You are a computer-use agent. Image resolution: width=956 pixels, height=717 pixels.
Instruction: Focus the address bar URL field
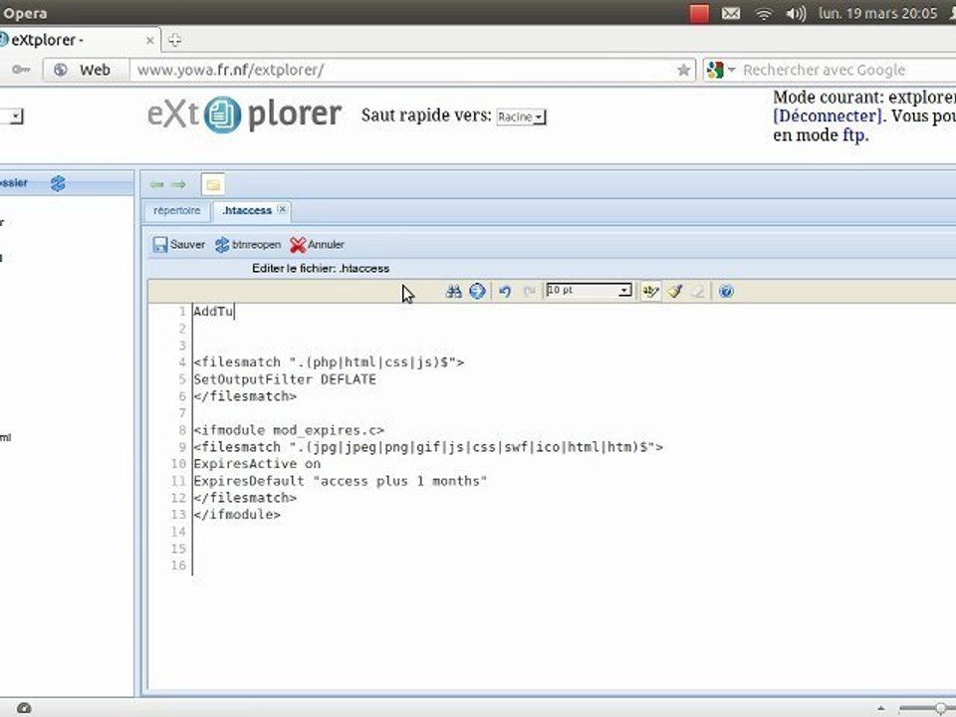pyautogui.click(x=402, y=70)
